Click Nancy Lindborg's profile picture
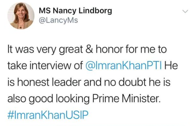Screen dimensions: 195x126 coord(21,16)
